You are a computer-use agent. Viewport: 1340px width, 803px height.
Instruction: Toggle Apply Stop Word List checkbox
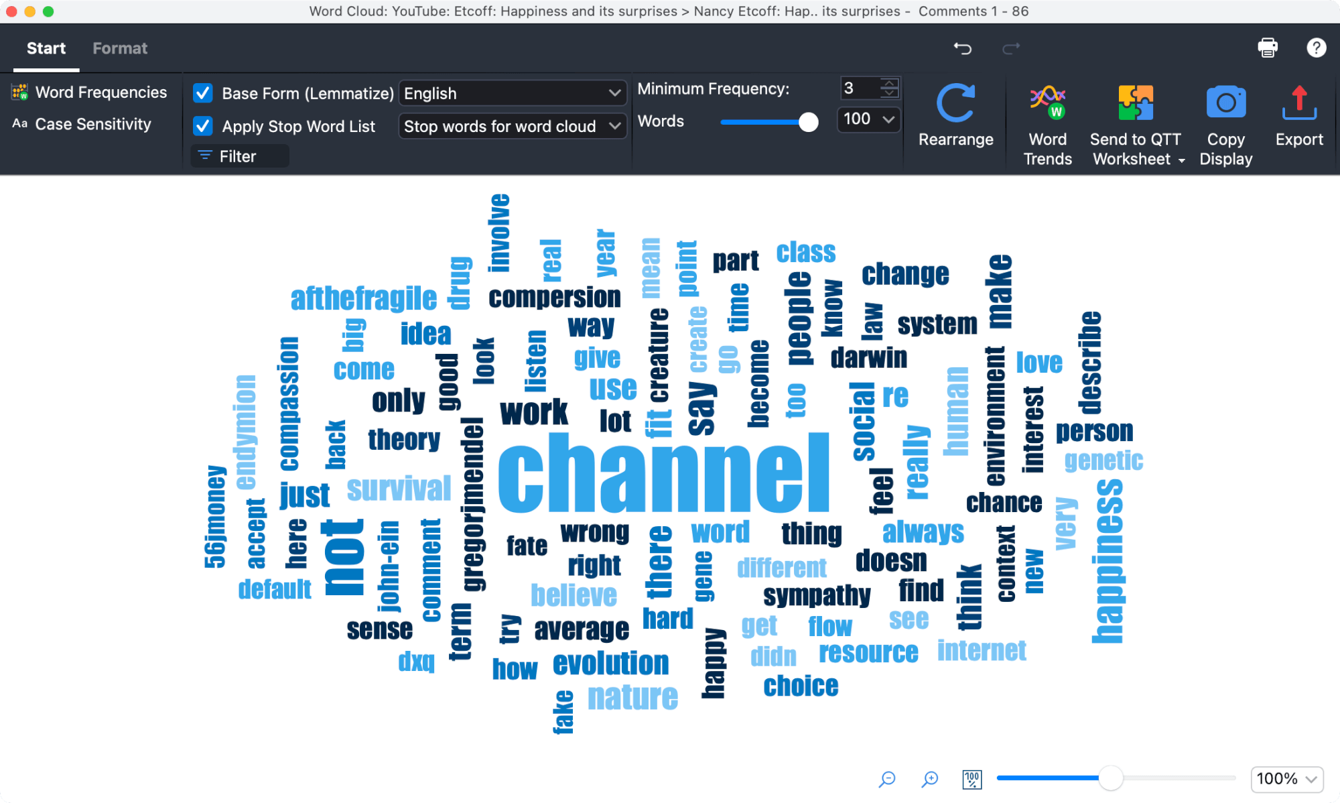click(204, 125)
